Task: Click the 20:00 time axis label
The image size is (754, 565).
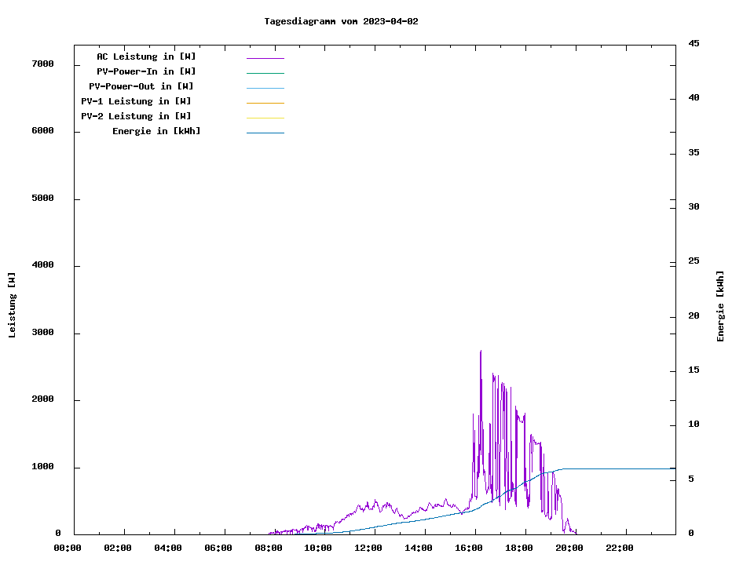Action: (569, 548)
